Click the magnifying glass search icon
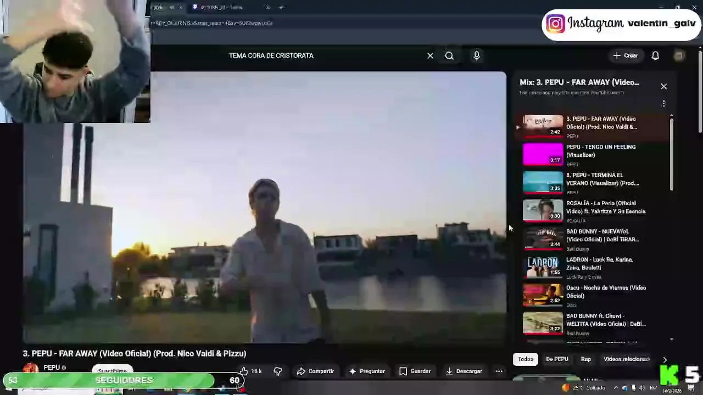The height and width of the screenshot is (395, 703). pyautogui.click(x=449, y=55)
